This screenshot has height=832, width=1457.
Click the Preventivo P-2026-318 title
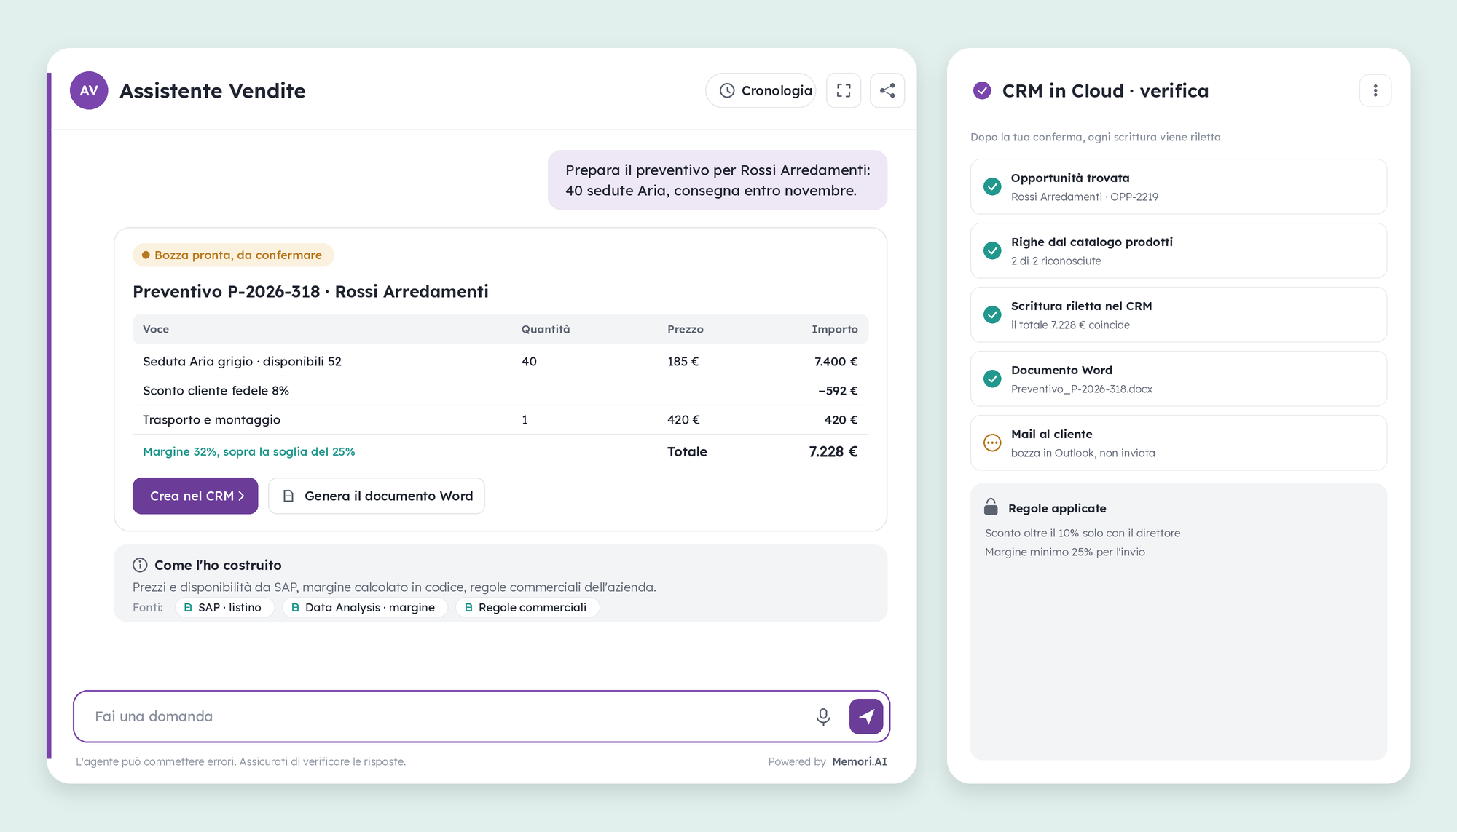pyautogui.click(x=310, y=291)
